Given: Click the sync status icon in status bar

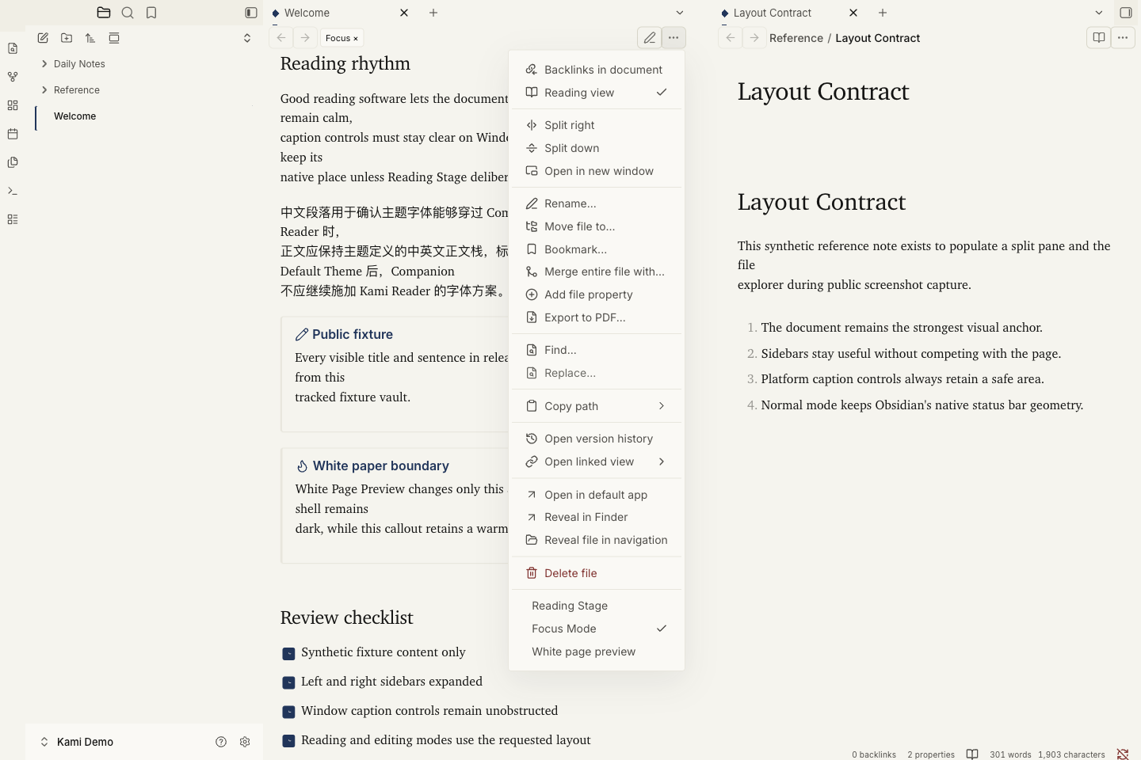Looking at the screenshot, I should (1123, 754).
